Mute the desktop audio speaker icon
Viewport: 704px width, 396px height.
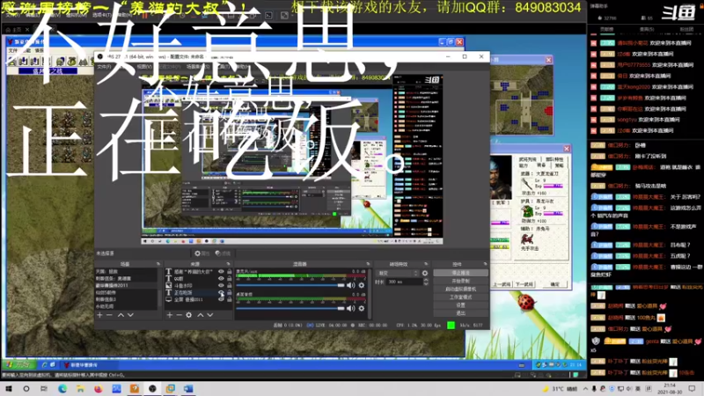[350, 308]
